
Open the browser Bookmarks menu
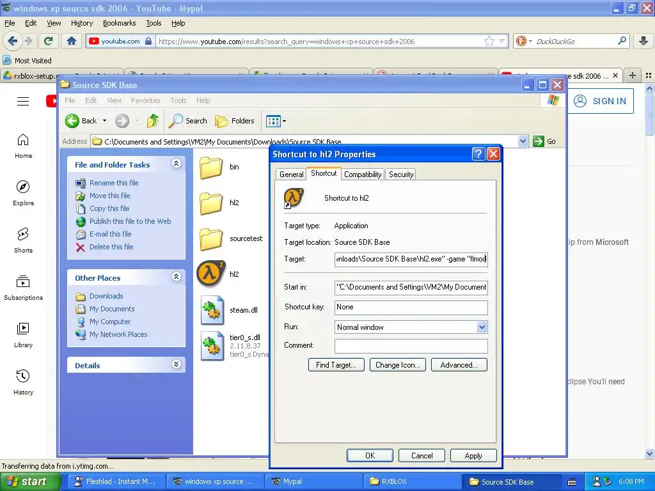(119, 23)
